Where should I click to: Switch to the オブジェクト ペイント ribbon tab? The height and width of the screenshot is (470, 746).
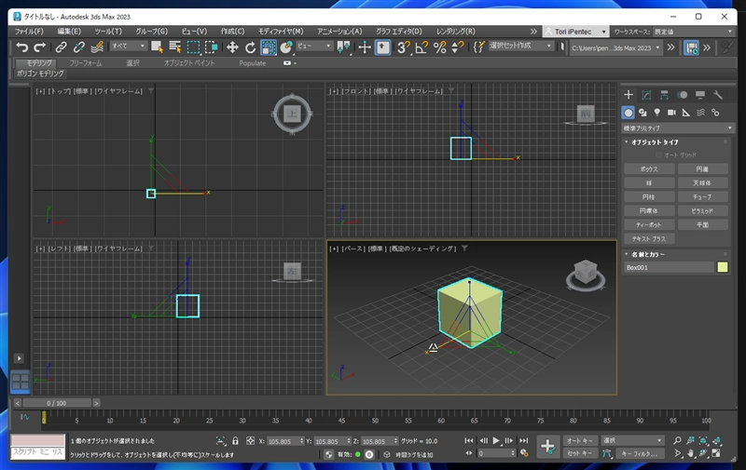(x=189, y=62)
